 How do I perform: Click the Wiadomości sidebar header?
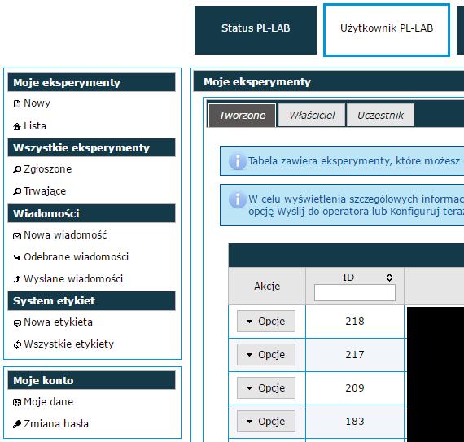(91, 213)
